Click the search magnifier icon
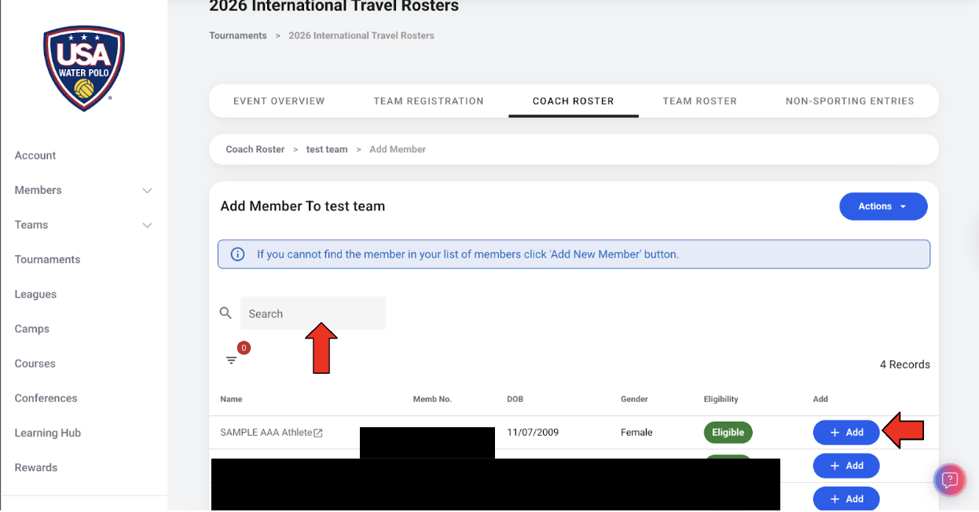 pyautogui.click(x=225, y=313)
